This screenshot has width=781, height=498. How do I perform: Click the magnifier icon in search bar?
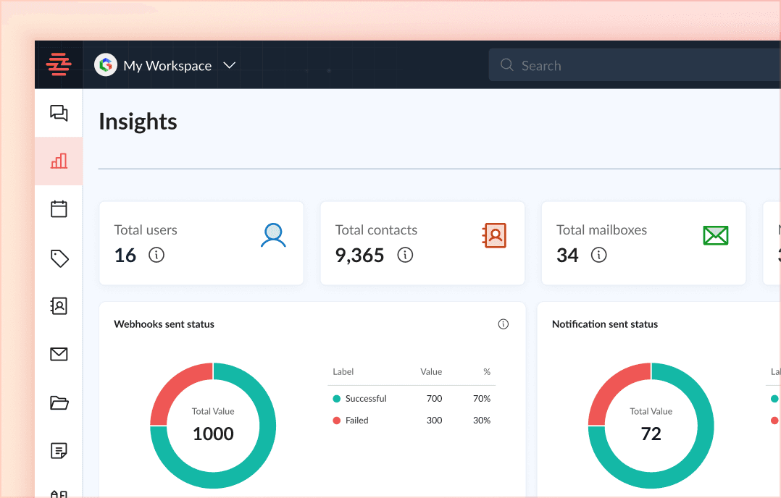coord(506,64)
